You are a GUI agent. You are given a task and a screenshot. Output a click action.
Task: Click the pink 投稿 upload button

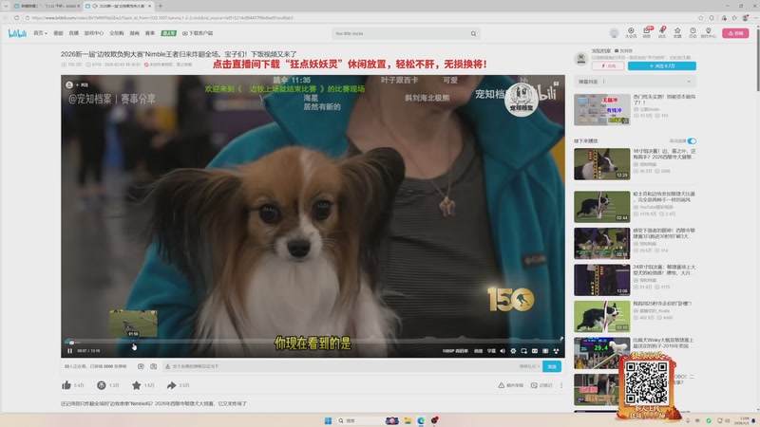point(735,33)
